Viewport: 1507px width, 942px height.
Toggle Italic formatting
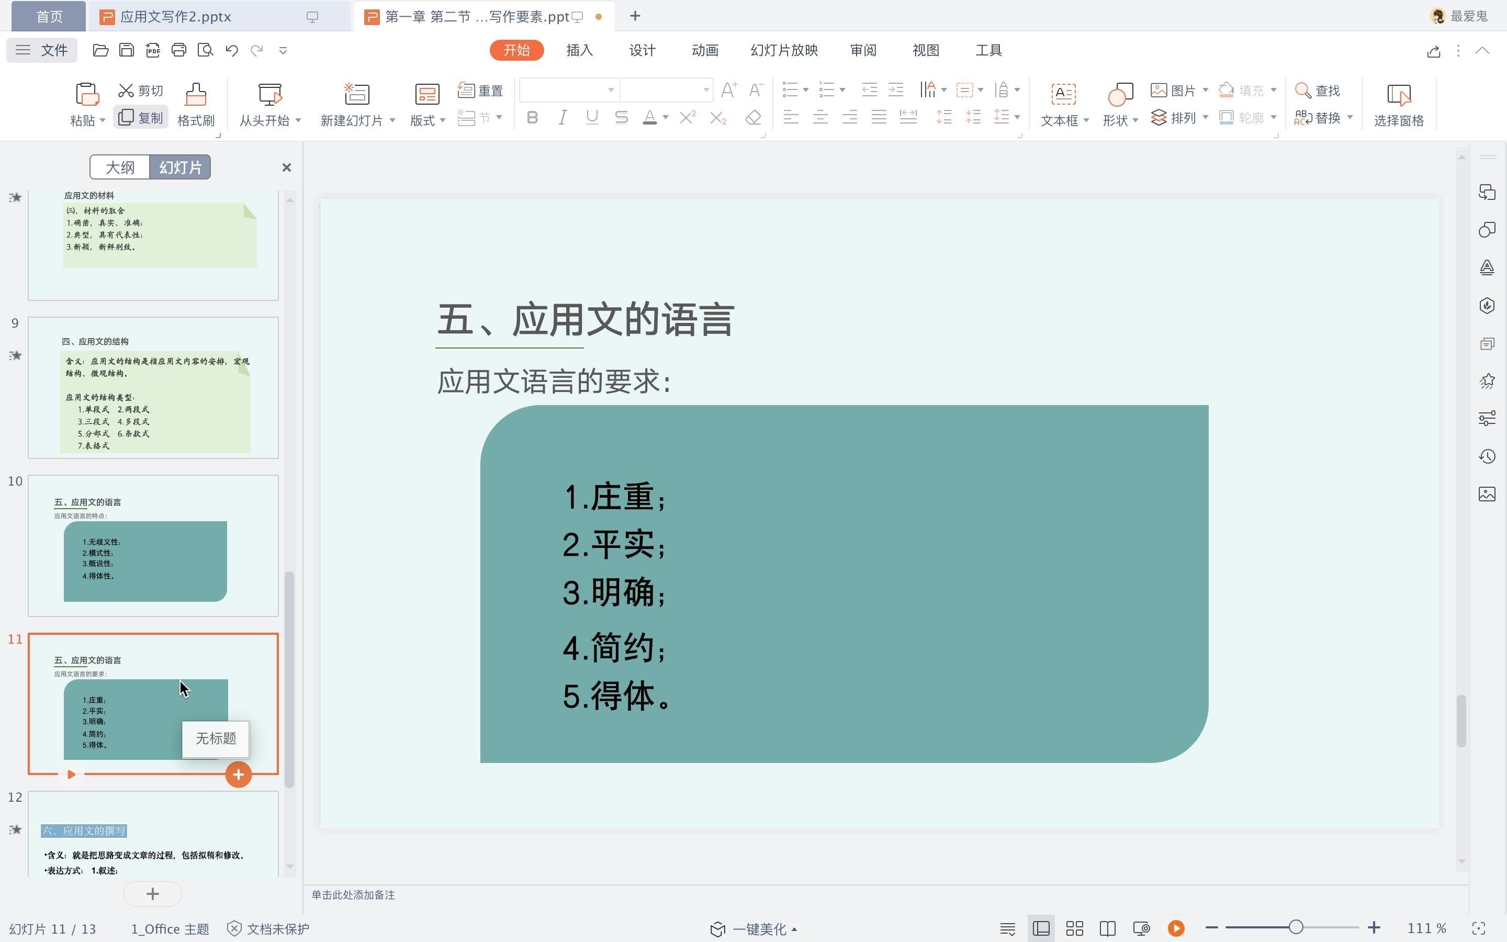click(x=563, y=117)
